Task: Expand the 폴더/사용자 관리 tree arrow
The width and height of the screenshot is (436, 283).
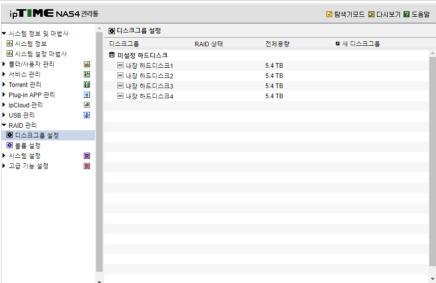Action: (4, 64)
